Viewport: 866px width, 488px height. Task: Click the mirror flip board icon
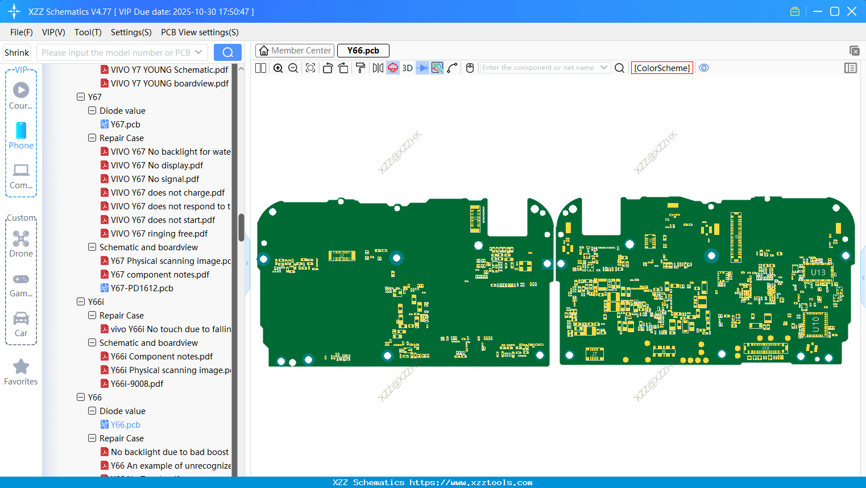point(378,68)
